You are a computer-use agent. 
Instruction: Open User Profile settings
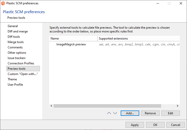tap(15, 85)
